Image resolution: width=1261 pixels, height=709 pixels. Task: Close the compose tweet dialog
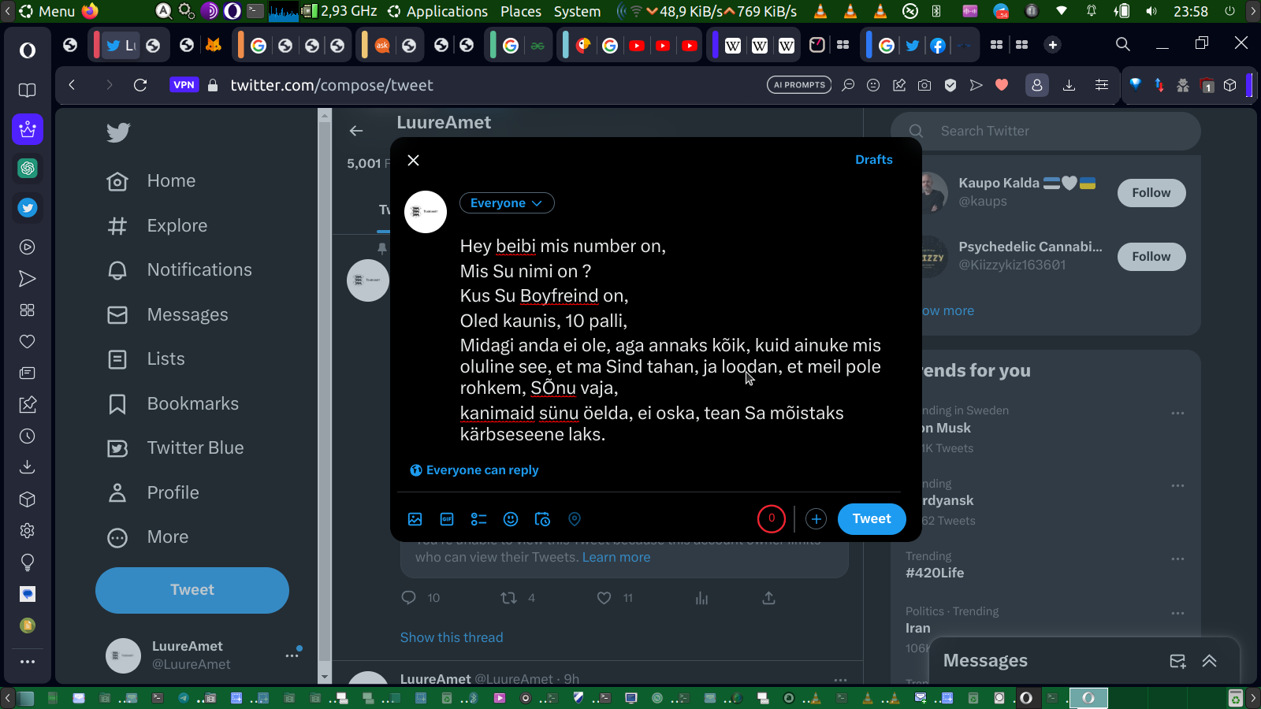pos(413,160)
